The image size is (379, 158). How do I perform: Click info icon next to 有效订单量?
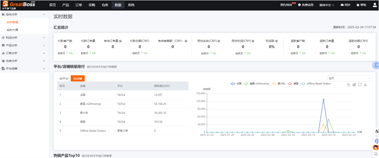pos(120,41)
